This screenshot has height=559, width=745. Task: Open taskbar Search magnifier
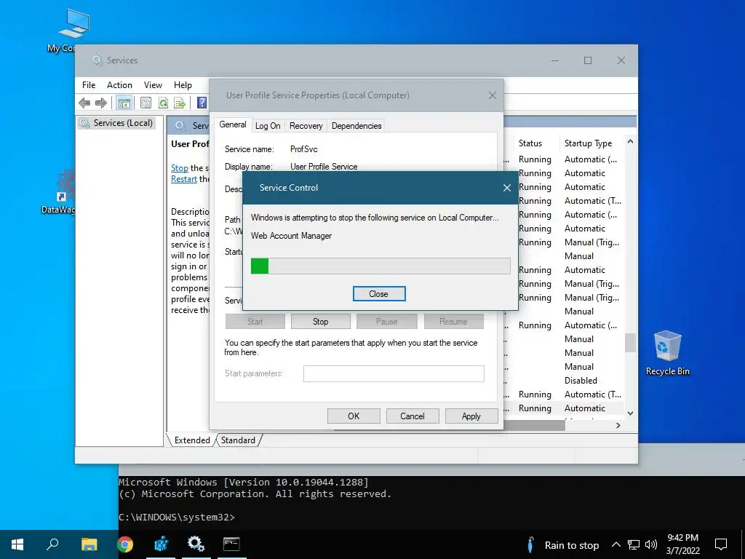point(52,544)
